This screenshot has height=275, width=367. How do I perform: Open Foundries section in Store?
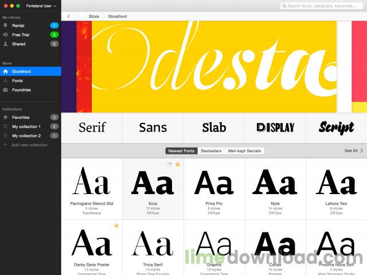tap(21, 90)
